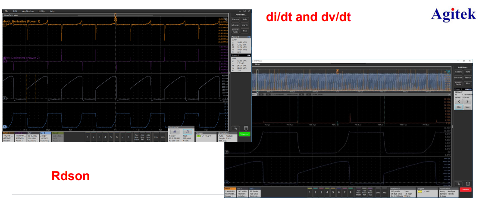The width and height of the screenshot is (479, 199).
Task: Click the next arrow in RDS(on) badge
Action: pyautogui.click(x=467, y=101)
